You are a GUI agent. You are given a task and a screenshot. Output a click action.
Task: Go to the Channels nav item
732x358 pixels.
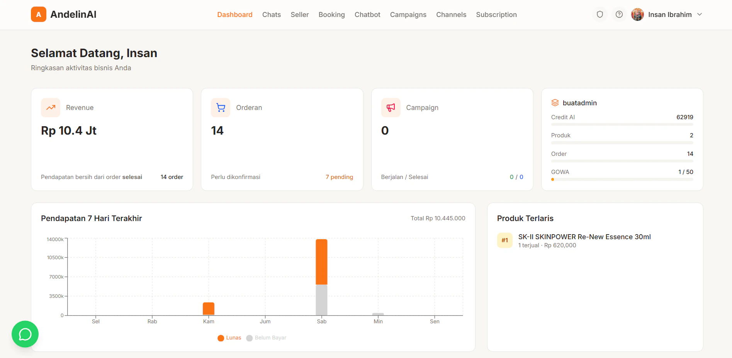(x=451, y=15)
